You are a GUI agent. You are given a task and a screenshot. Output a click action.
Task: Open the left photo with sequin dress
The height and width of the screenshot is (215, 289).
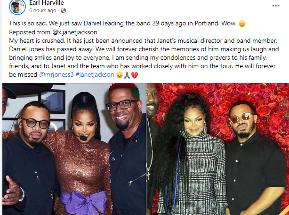click(74, 149)
